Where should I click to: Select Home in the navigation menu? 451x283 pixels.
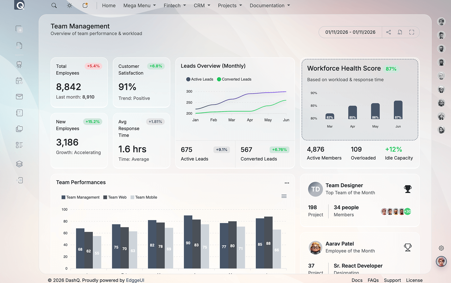tap(109, 5)
